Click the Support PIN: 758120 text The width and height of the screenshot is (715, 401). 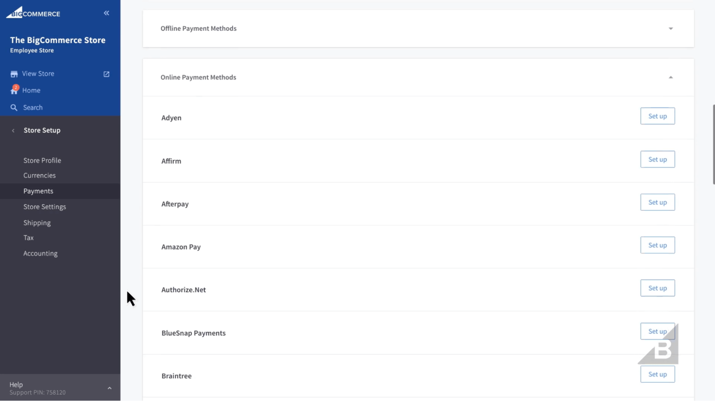coord(38,392)
